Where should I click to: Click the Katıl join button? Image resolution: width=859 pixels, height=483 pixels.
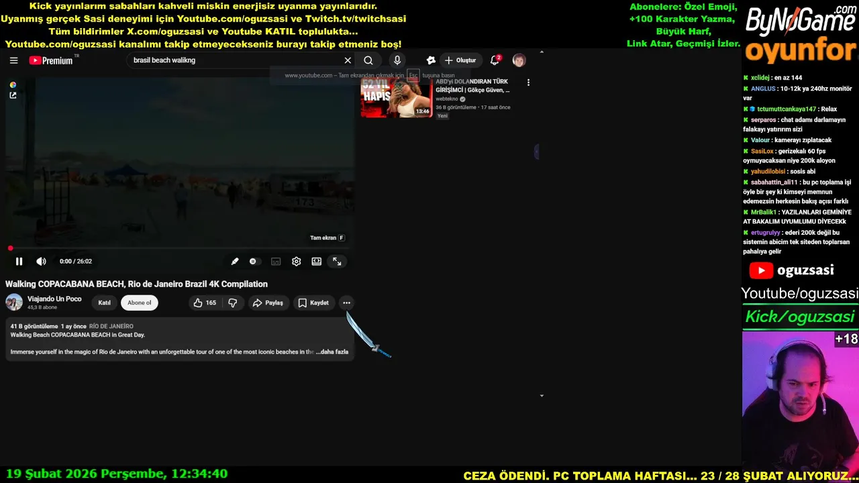click(104, 303)
